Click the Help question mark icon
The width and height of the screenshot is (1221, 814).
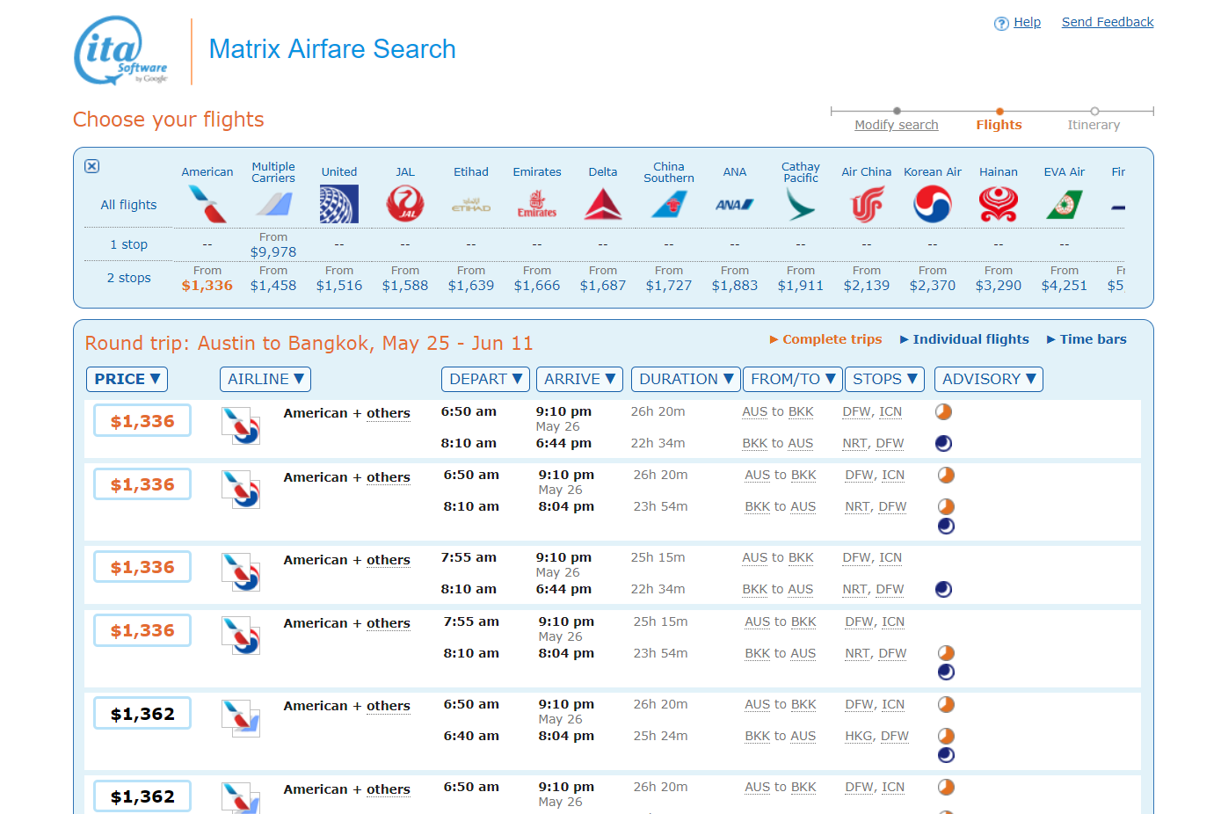(x=1001, y=24)
